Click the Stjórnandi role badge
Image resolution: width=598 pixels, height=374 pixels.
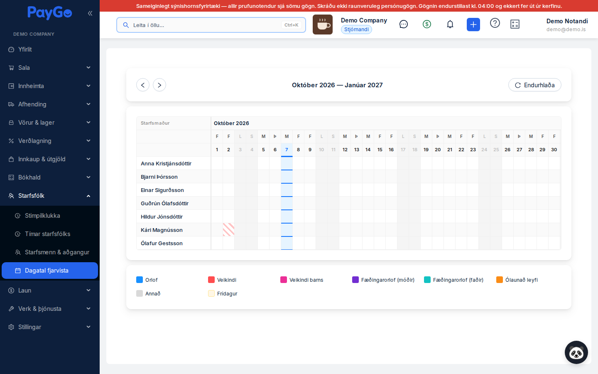[x=356, y=30]
